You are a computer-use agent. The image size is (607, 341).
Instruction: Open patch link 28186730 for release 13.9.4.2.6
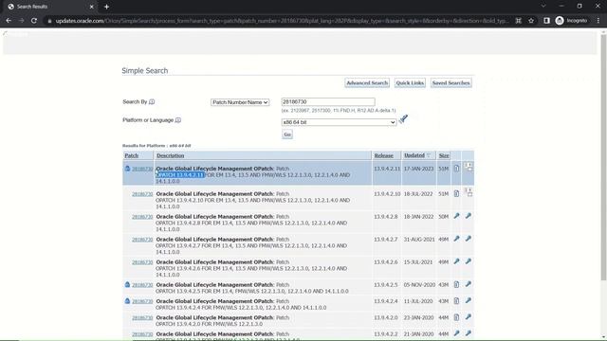click(142, 262)
